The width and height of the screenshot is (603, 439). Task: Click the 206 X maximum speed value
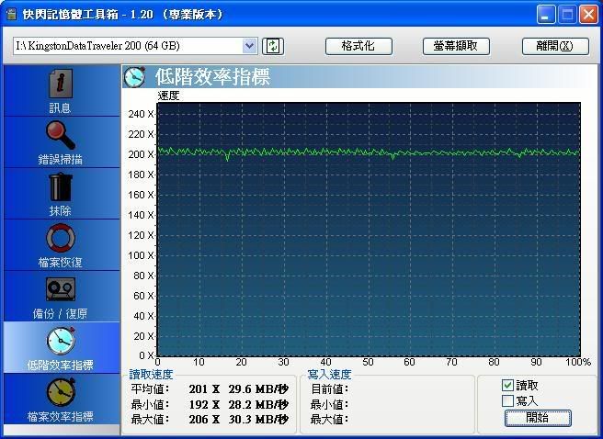point(204,420)
